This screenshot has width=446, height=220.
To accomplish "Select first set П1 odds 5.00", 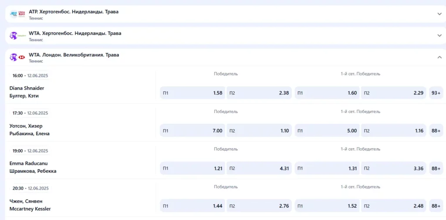I will [x=327, y=130].
